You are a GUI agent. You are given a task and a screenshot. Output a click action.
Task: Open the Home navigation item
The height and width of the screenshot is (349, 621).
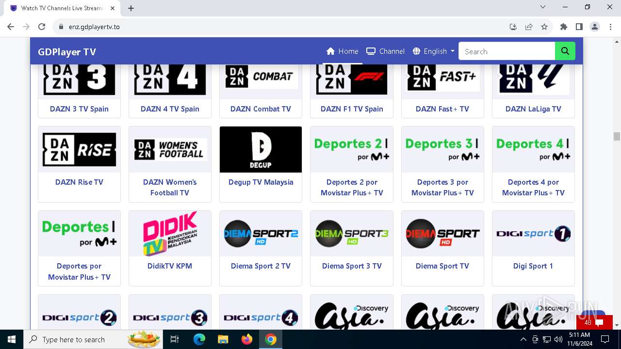click(343, 51)
